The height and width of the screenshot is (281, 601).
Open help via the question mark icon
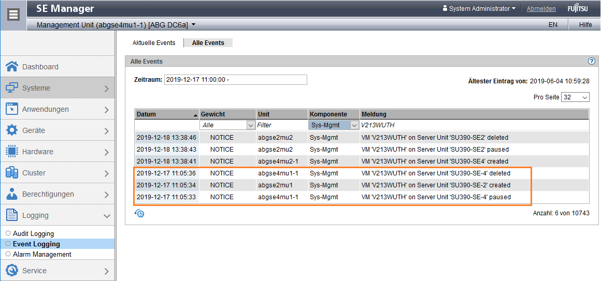(x=592, y=61)
